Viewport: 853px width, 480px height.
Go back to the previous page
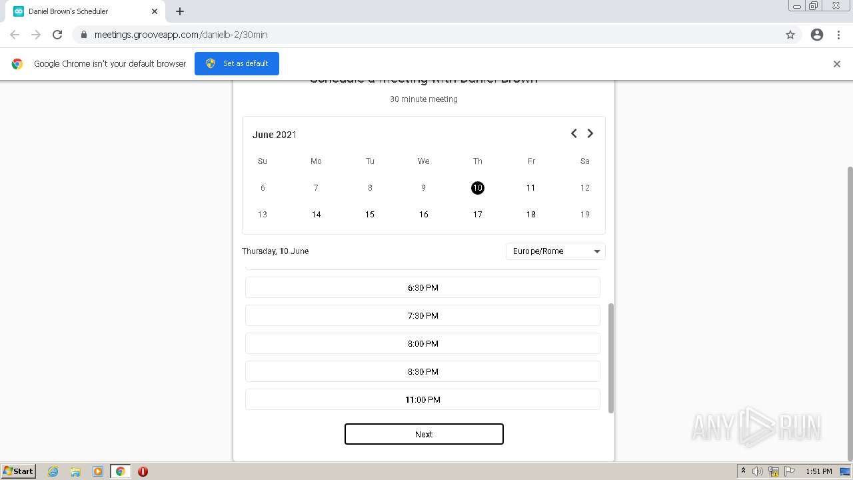pos(15,35)
